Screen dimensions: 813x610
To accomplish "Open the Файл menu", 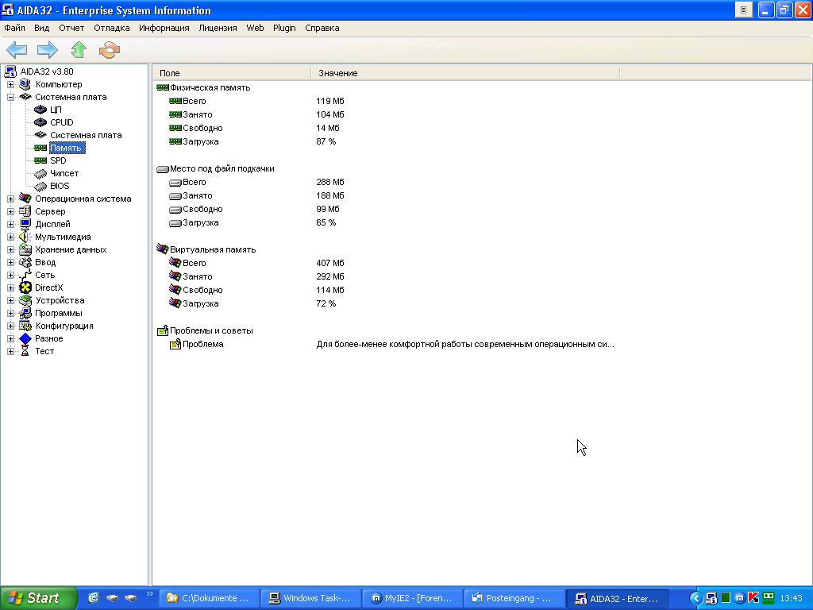I will click(14, 28).
